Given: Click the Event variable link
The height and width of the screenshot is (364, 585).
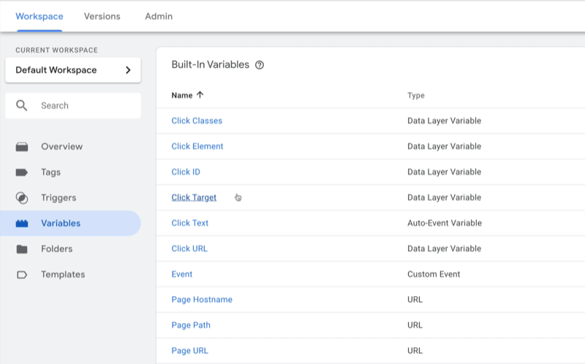Looking at the screenshot, I should click(x=182, y=274).
